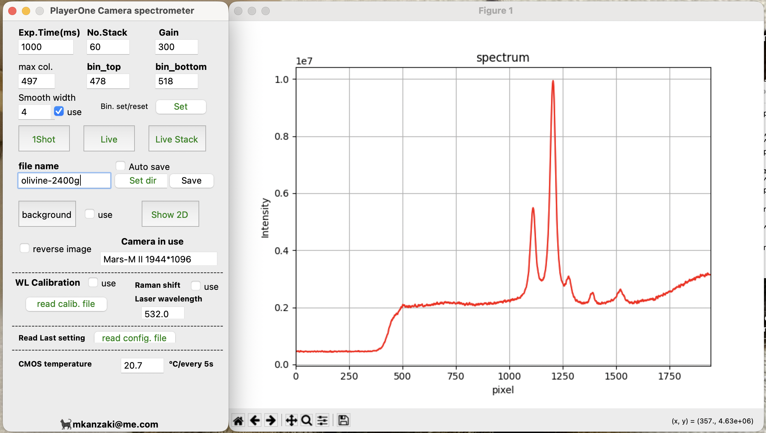
Task: Click the Home reset view icon
Action: 238,420
